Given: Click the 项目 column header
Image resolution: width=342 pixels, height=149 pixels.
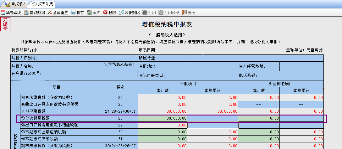Looking at the screenshot, I should 57,87.
